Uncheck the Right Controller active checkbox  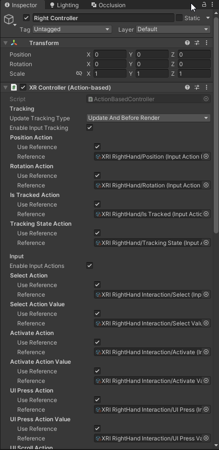(26, 18)
